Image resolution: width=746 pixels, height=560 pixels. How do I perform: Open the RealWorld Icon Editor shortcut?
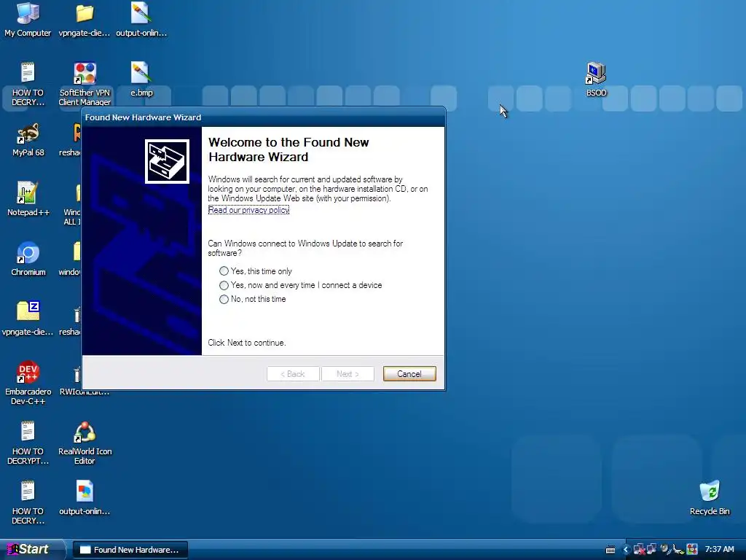(85, 443)
